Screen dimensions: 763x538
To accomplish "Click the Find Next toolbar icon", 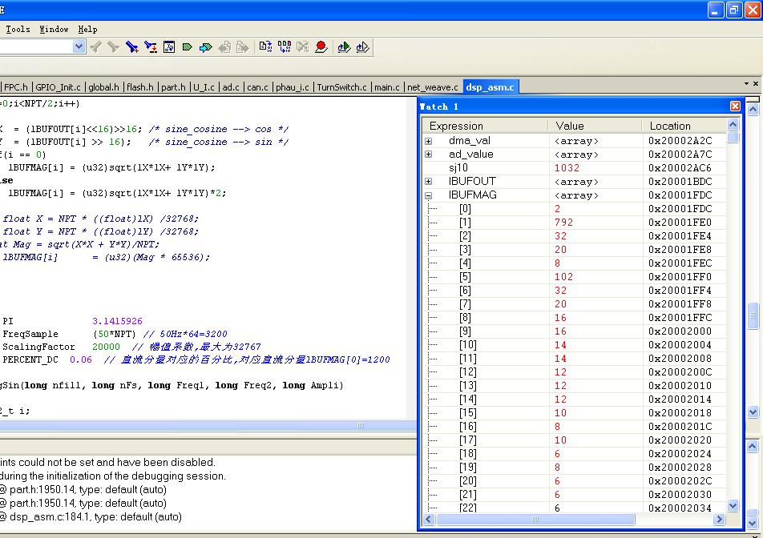I will pyautogui.click(x=113, y=47).
